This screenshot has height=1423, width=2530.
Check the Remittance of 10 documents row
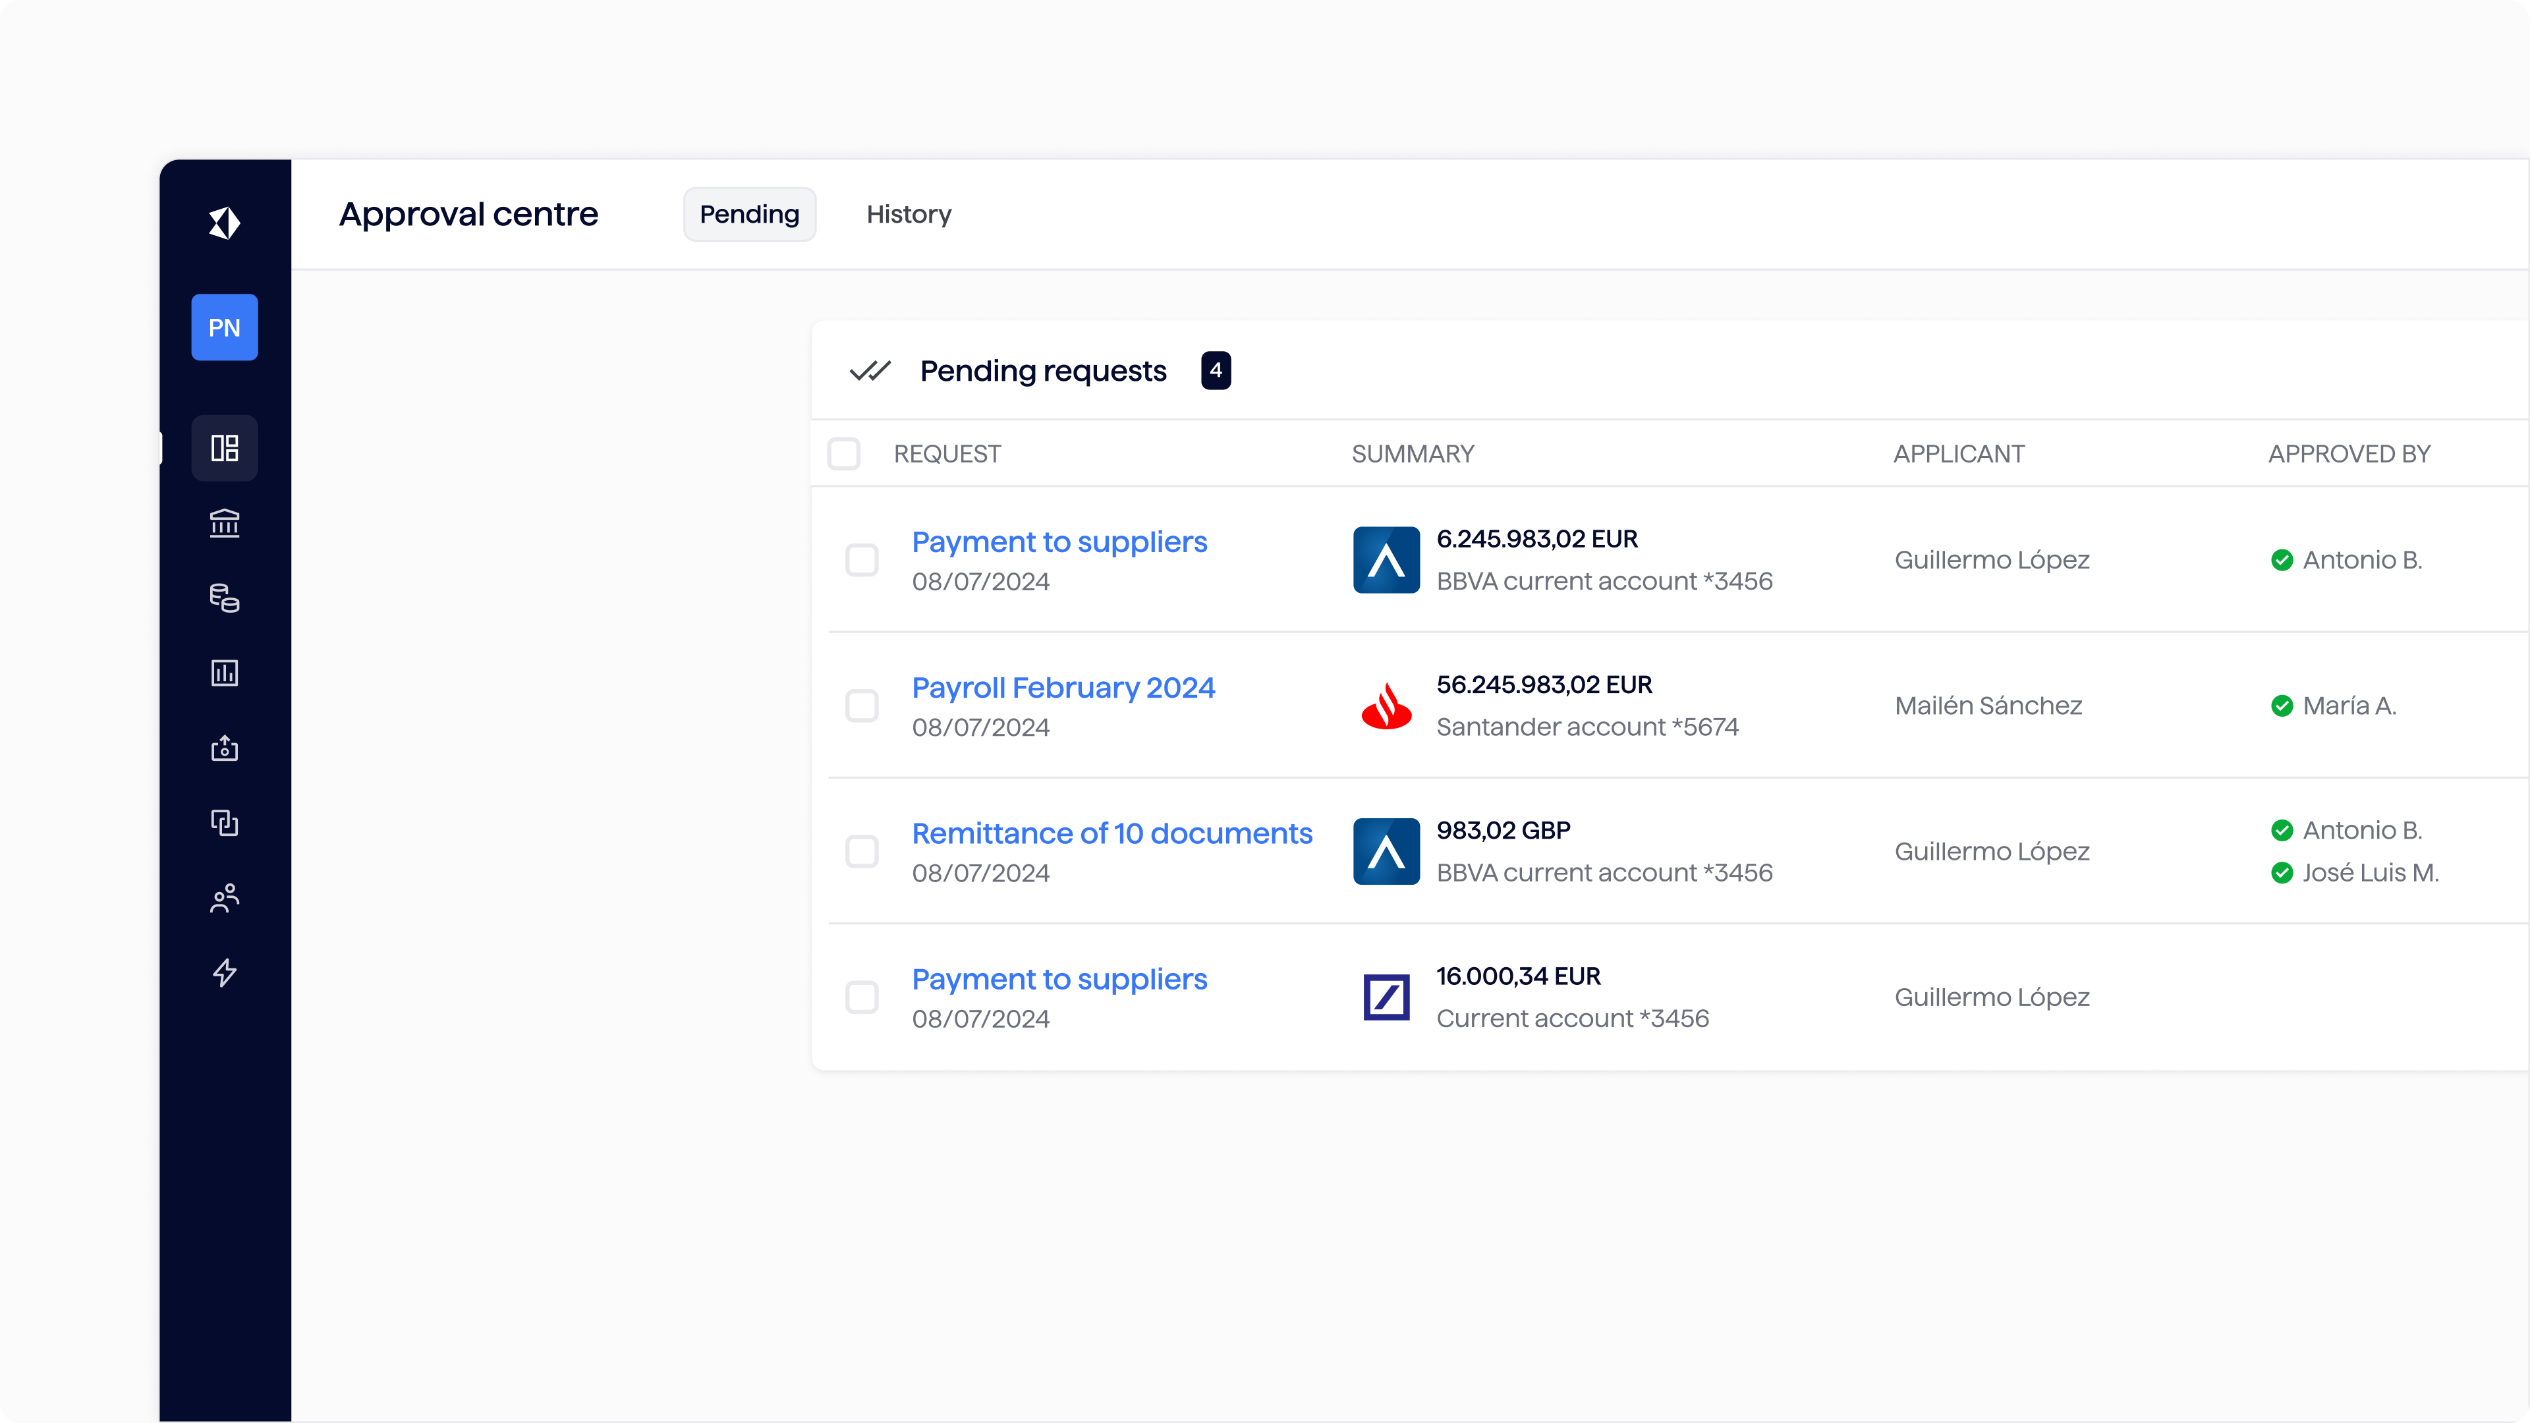tap(861, 851)
